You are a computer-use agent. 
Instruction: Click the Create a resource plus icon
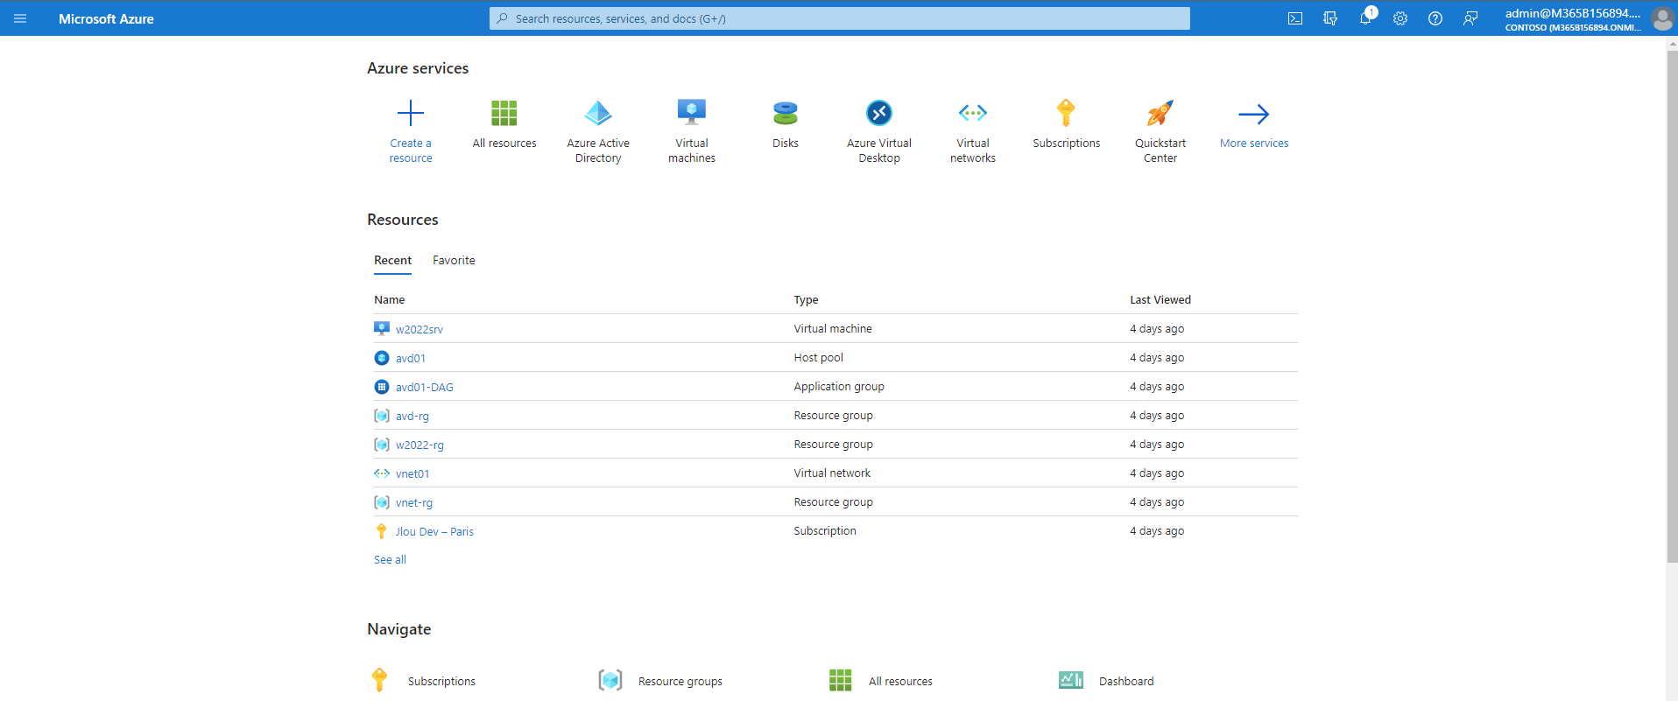[411, 113]
